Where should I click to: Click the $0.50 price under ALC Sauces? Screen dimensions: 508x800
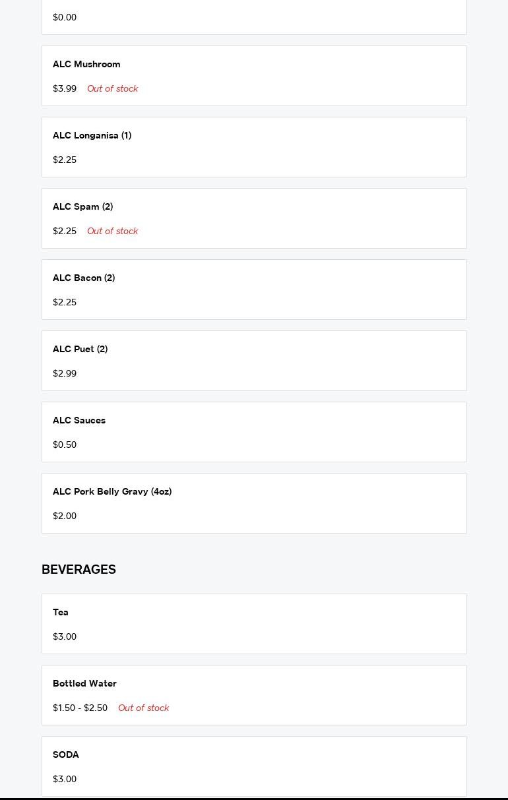click(65, 445)
